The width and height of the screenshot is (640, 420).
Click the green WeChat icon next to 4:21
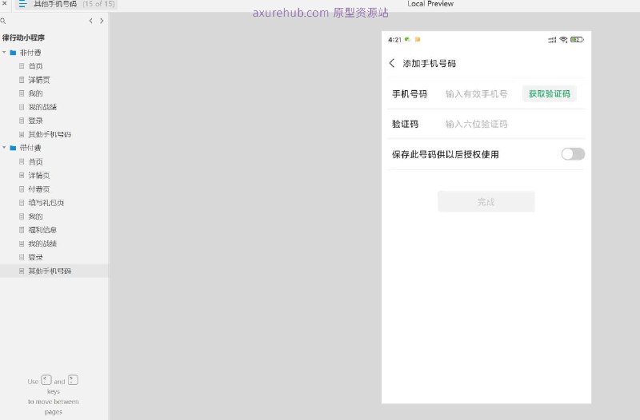407,39
